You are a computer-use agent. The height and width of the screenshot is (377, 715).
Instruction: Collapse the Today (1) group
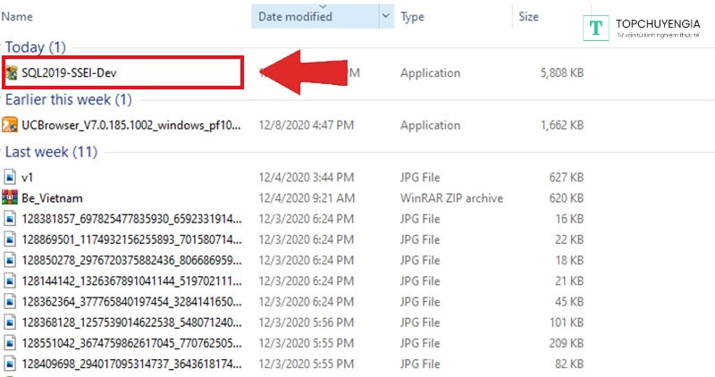(36, 46)
